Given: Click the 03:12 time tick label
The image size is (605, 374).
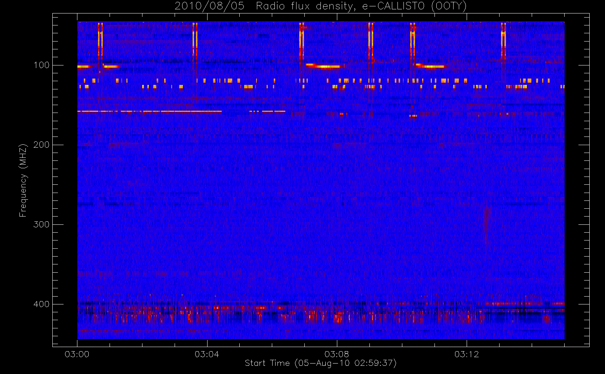Looking at the screenshot, I should (x=467, y=354).
